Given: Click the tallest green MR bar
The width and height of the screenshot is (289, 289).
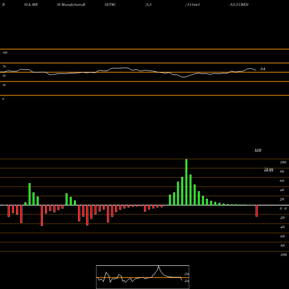Looking at the screenshot, I should click(x=186, y=182).
